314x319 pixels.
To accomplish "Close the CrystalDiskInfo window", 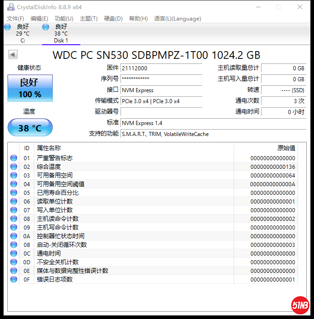I will 299,7.
